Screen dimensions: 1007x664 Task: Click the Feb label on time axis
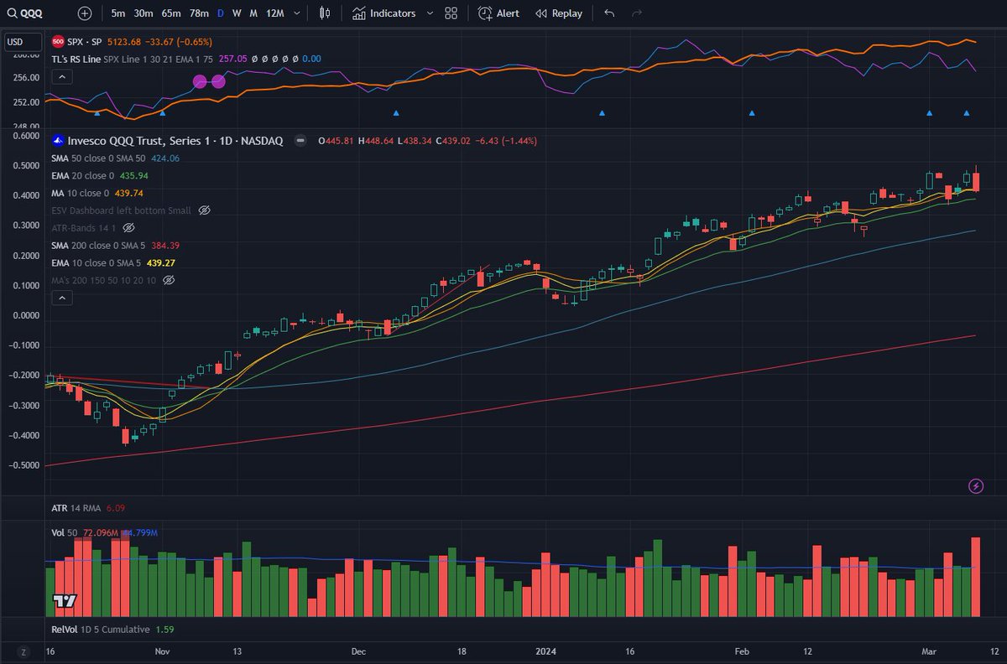pyautogui.click(x=742, y=651)
